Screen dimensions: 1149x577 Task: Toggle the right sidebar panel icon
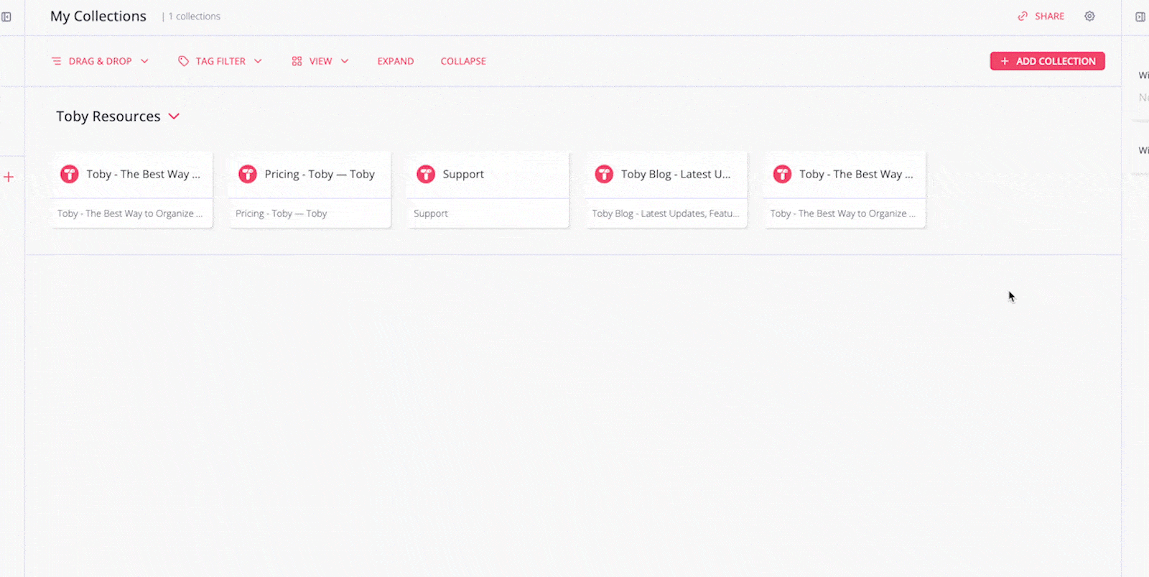click(x=1140, y=17)
